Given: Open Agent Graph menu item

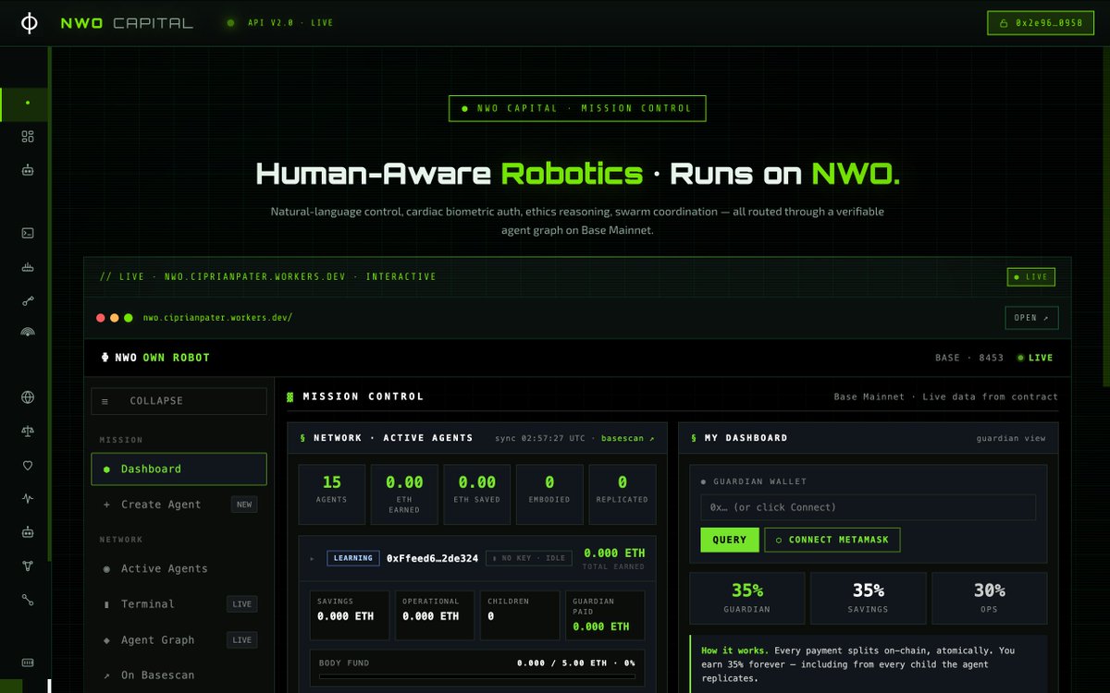Looking at the screenshot, I should (x=179, y=639).
